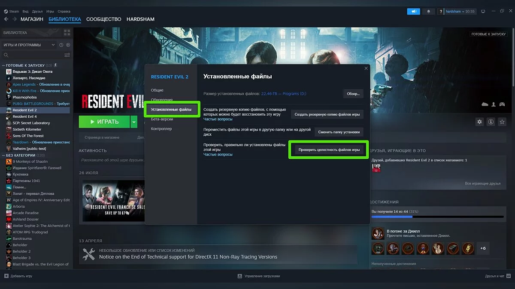
Task: Click Сменить папку установки
Action: click(x=339, y=132)
